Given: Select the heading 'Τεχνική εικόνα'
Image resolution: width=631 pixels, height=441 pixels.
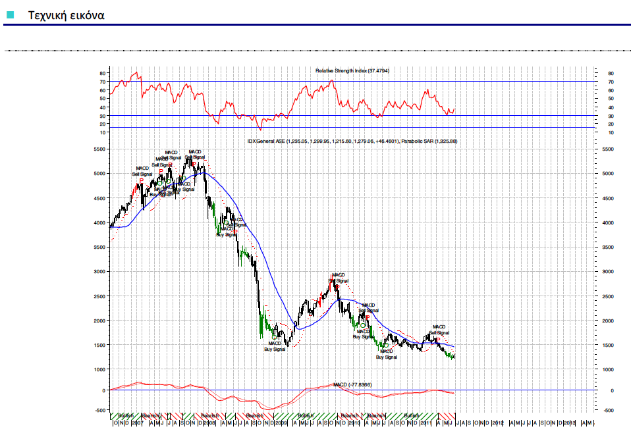Looking at the screenshot, I should tap(66, 15).
